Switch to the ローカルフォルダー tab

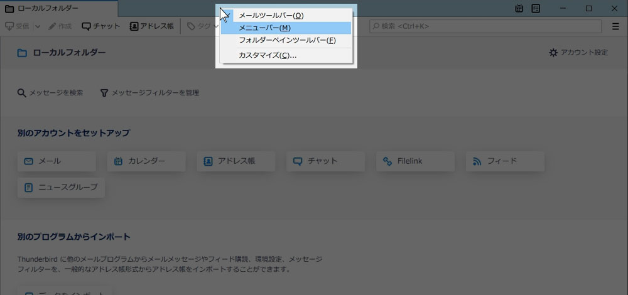[59, 8]
